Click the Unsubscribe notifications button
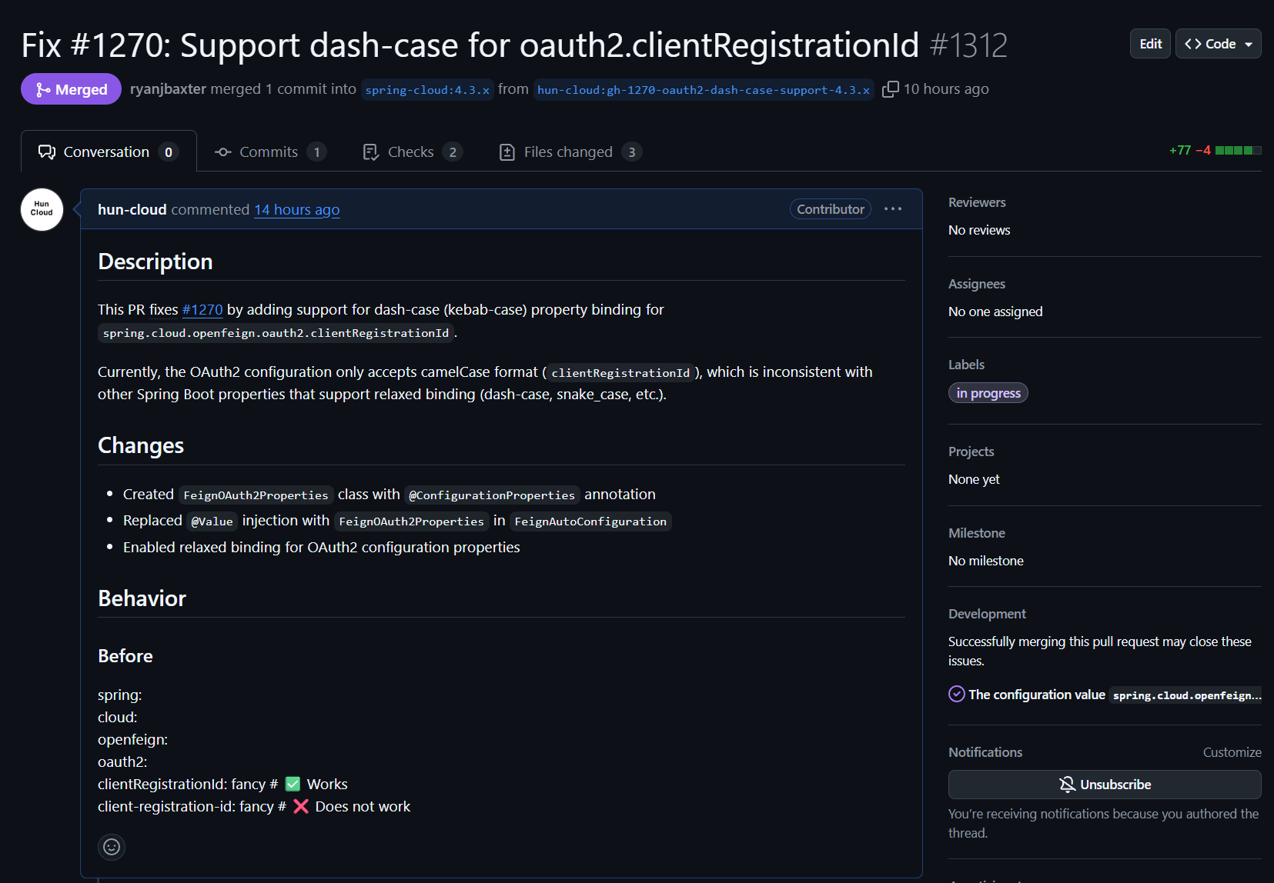 pos(1105,785)
